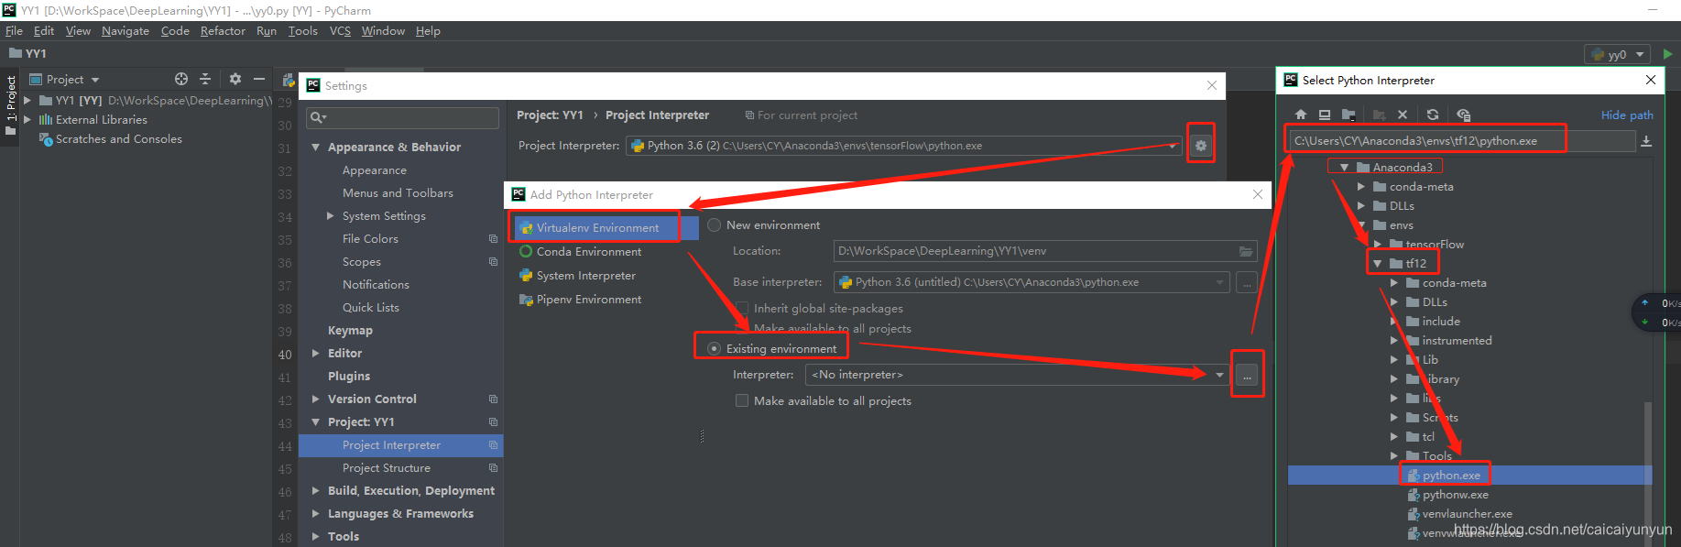Open the VCS menu
The image size is (1681, 547).
pyautogui.click(x=340, y=31)
